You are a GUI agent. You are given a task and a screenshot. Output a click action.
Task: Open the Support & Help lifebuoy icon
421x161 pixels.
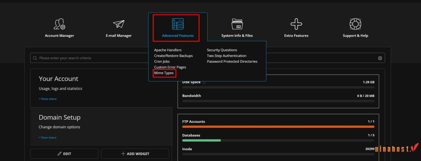tap(355, 24)
